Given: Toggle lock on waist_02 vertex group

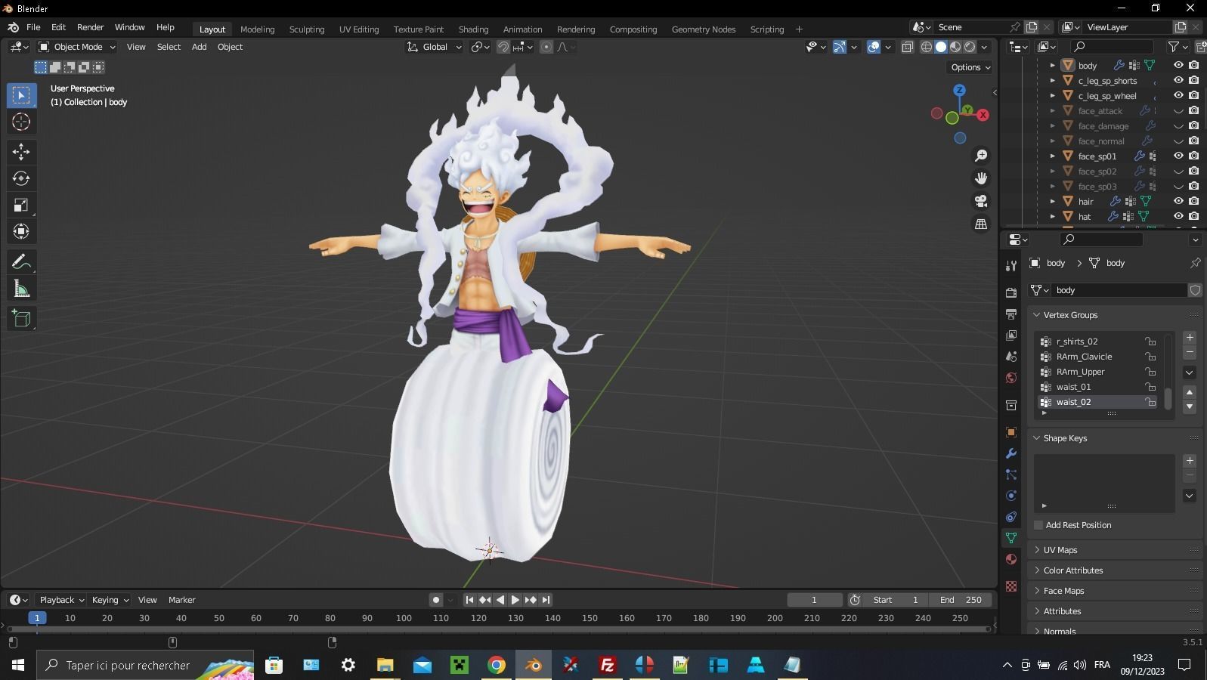Looking at the screenshot, I should click(1150, 402).
